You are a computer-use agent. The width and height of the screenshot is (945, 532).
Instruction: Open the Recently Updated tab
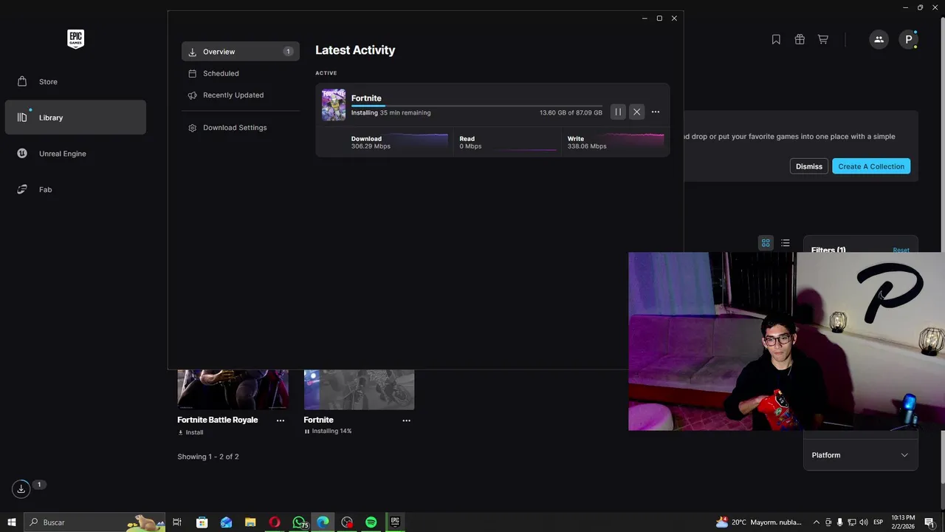(x=241, y=95)
